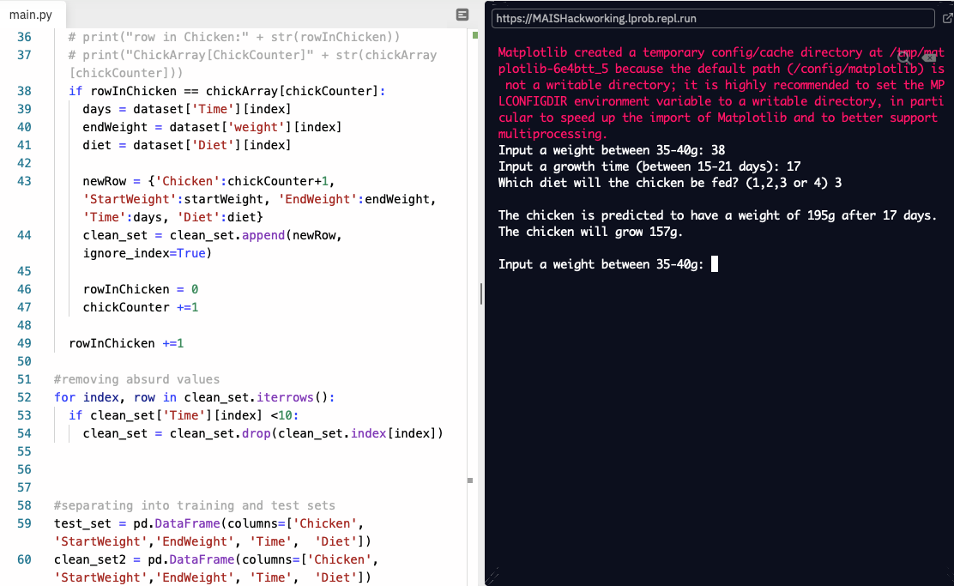Image resolution: width=954 pixels, height=586 pixels.
Task: Click the green change marker in the editor scrollbar
Action: coord(475,35)
